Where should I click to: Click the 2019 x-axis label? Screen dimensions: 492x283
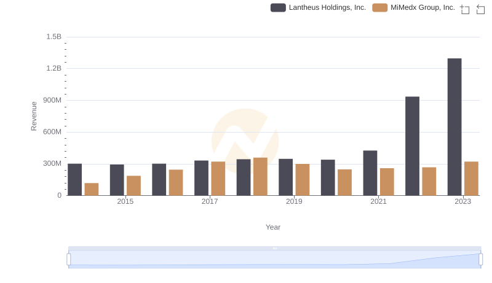pyautogui.click(x=294, y=201)
